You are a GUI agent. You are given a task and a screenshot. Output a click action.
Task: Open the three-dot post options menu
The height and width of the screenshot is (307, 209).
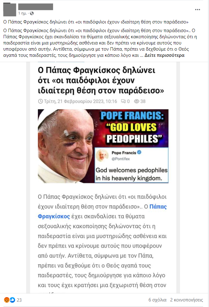[x=198, y=9]
